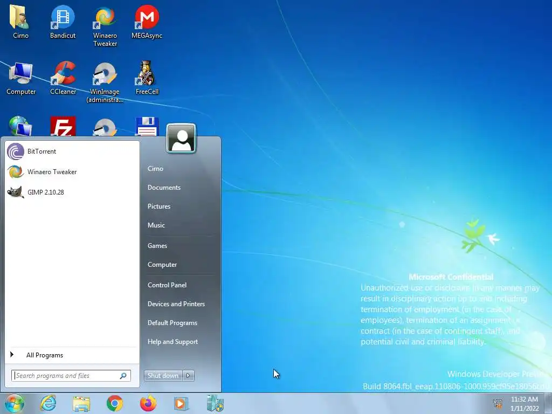Open Devices and Printers
This screenshot has width=552, height=414.
pos(176,304)
